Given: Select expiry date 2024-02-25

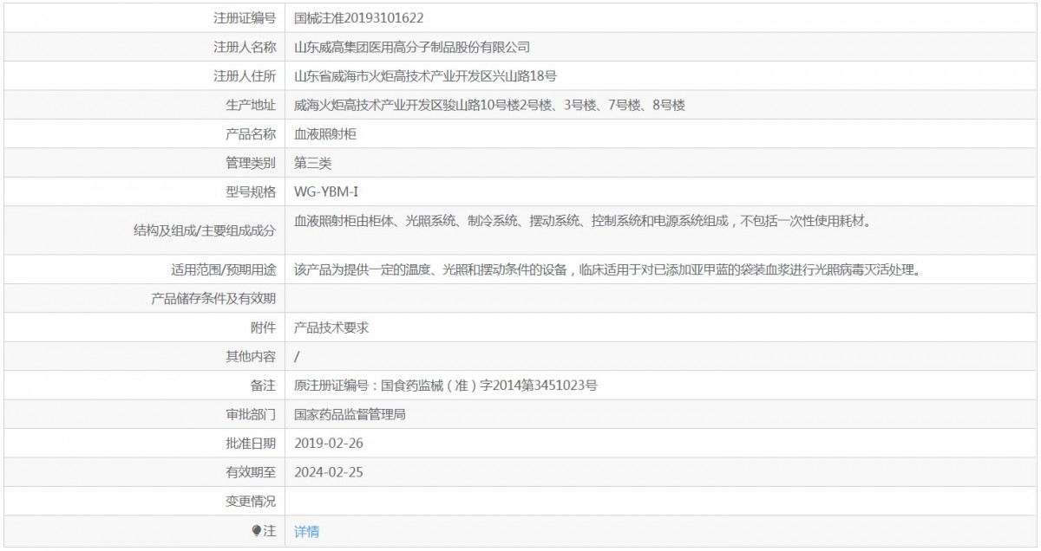Looking at the screenshot, I should pyautogui.click(x=328, y=472).
